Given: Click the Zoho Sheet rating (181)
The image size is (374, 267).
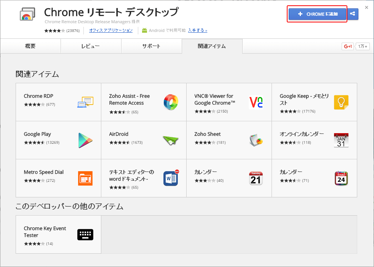Looking at the screenshot, I should 210,142.
